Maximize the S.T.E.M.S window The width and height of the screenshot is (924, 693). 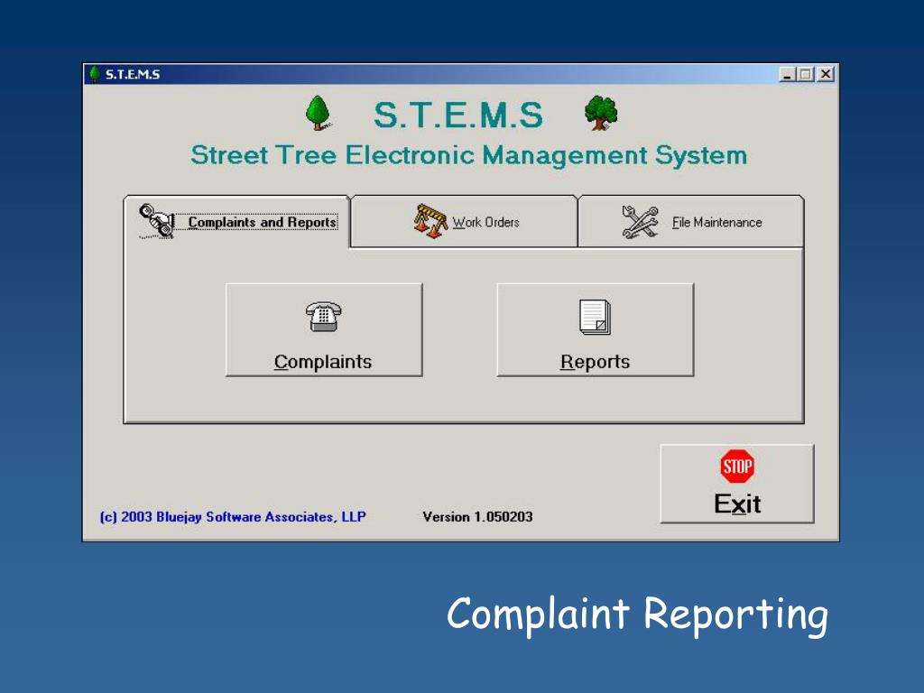(x=805, y=74)
